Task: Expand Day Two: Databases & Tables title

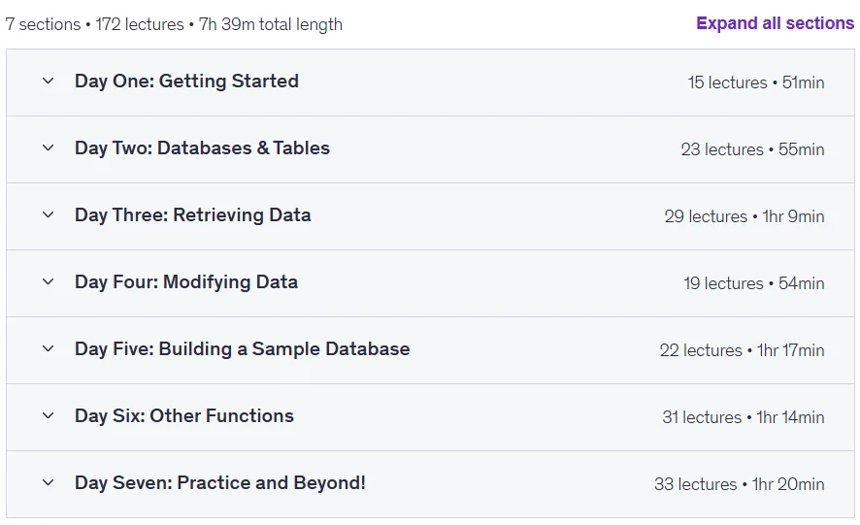Action: click(202, 148)
